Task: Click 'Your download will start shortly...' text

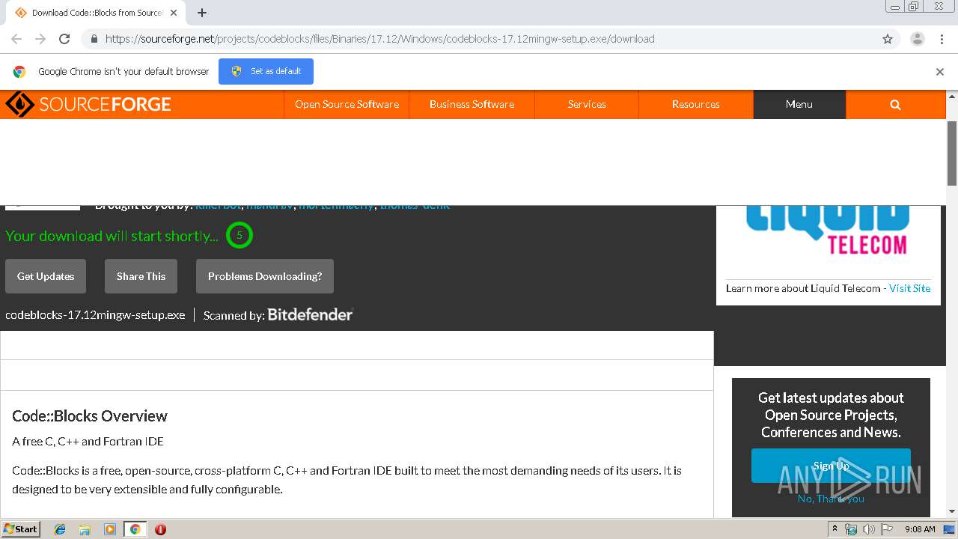Action: 112,236
